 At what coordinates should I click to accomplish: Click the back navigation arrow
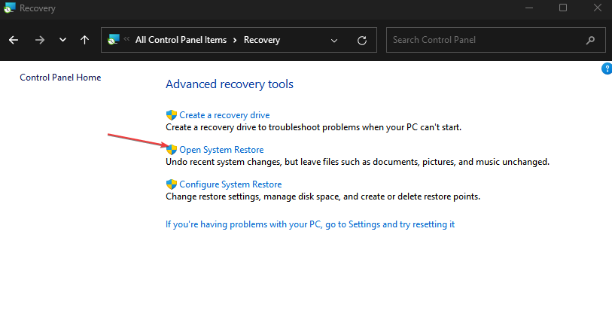point(14,40)
